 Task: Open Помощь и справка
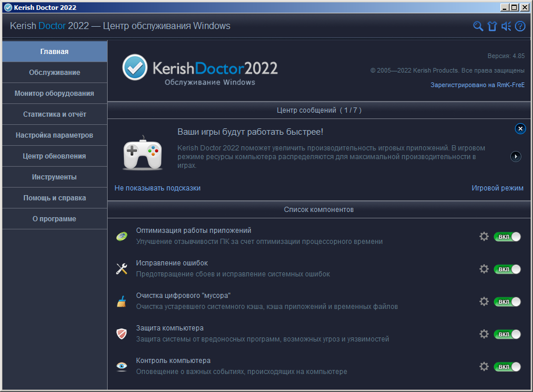pyautogui.click(x=55, y=198)
